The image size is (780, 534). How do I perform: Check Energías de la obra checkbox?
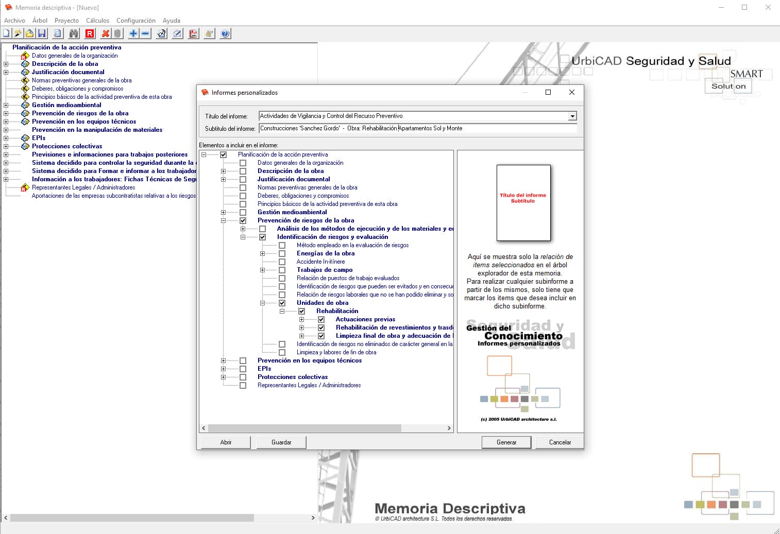(x=282, y=253)
